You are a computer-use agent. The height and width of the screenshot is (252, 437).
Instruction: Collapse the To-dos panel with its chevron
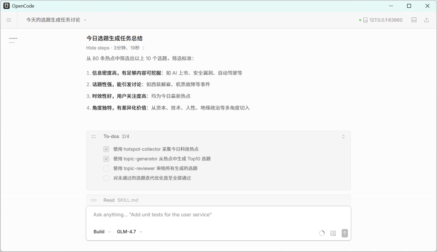(343, 136)
